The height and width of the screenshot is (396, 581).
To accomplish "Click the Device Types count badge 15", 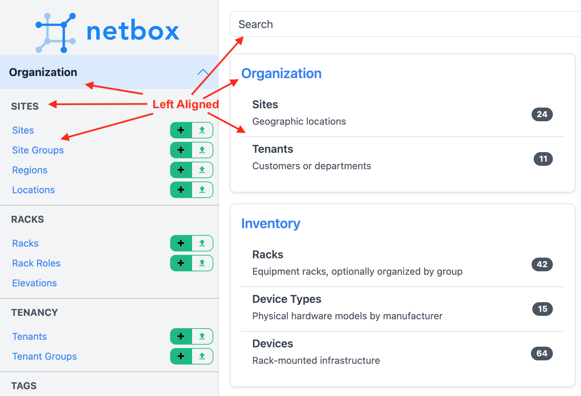I will (542, 309).
